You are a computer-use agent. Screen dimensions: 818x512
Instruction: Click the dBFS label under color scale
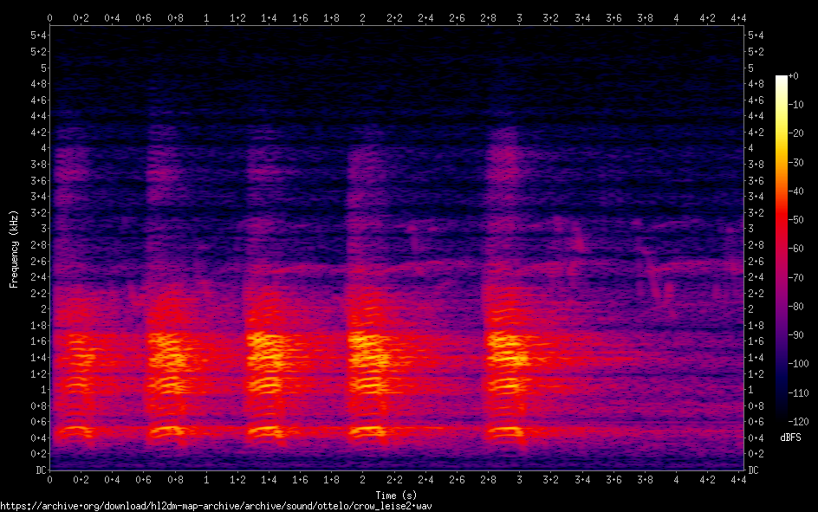pos(789,438)
